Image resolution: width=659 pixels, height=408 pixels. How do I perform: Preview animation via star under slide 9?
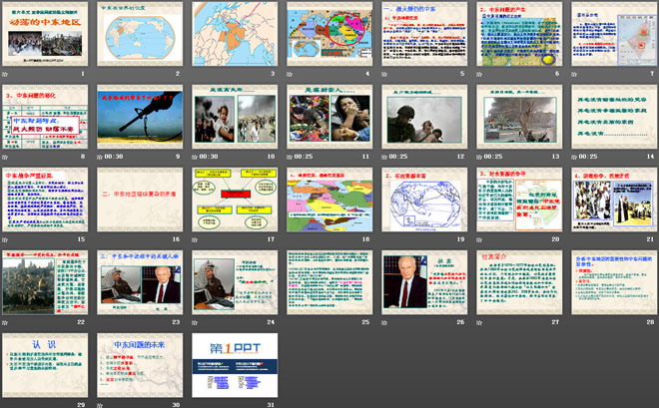point(100,157)
